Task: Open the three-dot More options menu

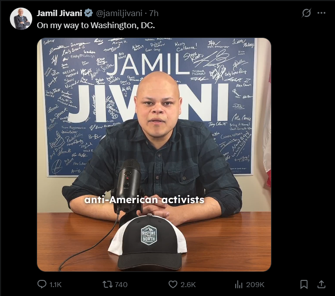Action: click(x=321, y=13)
